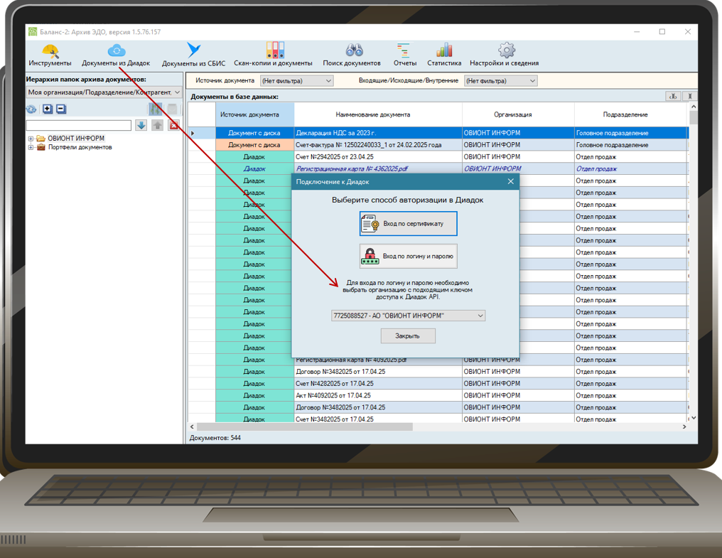The image size is (722, 558).
Task: Click Вход по логину и паролю button
Action: pyautogui.click(x=408, y=256)
